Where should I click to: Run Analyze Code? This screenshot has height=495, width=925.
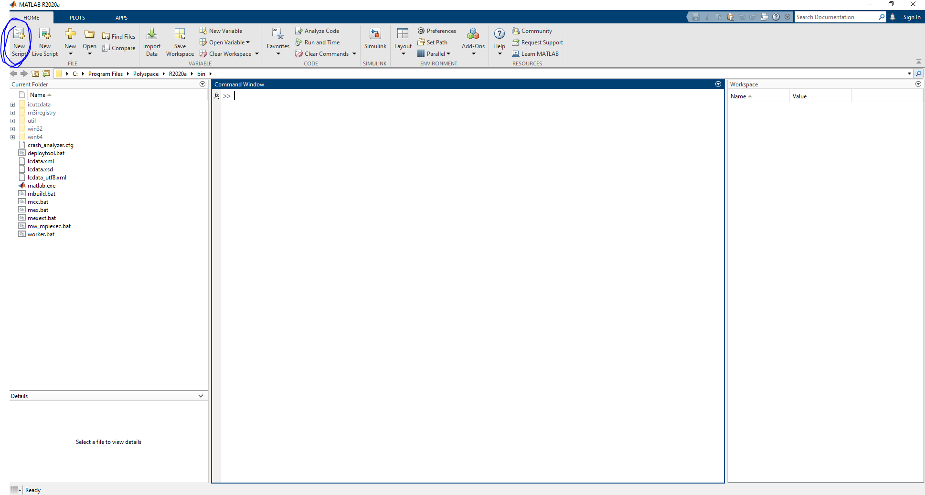coord(317,31)
